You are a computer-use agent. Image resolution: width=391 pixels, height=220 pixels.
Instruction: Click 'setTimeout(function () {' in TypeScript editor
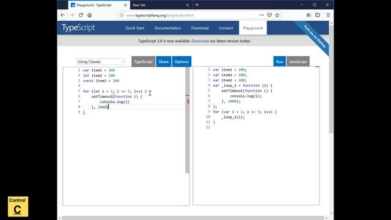(117, 97)
